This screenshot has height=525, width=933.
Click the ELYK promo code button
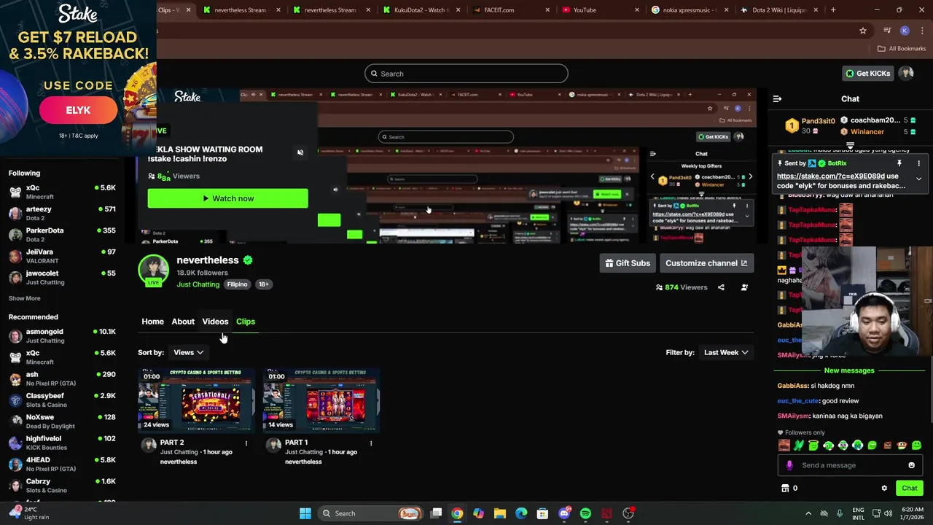tap(78, 110)
